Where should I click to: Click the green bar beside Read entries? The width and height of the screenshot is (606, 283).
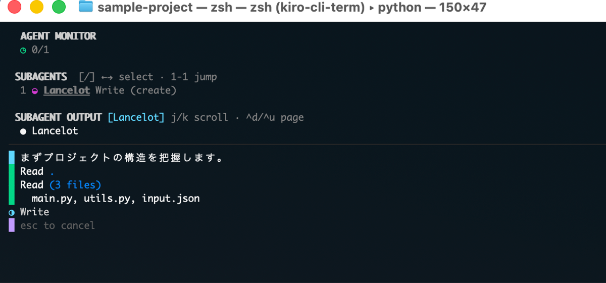click(x=12, y=184)
